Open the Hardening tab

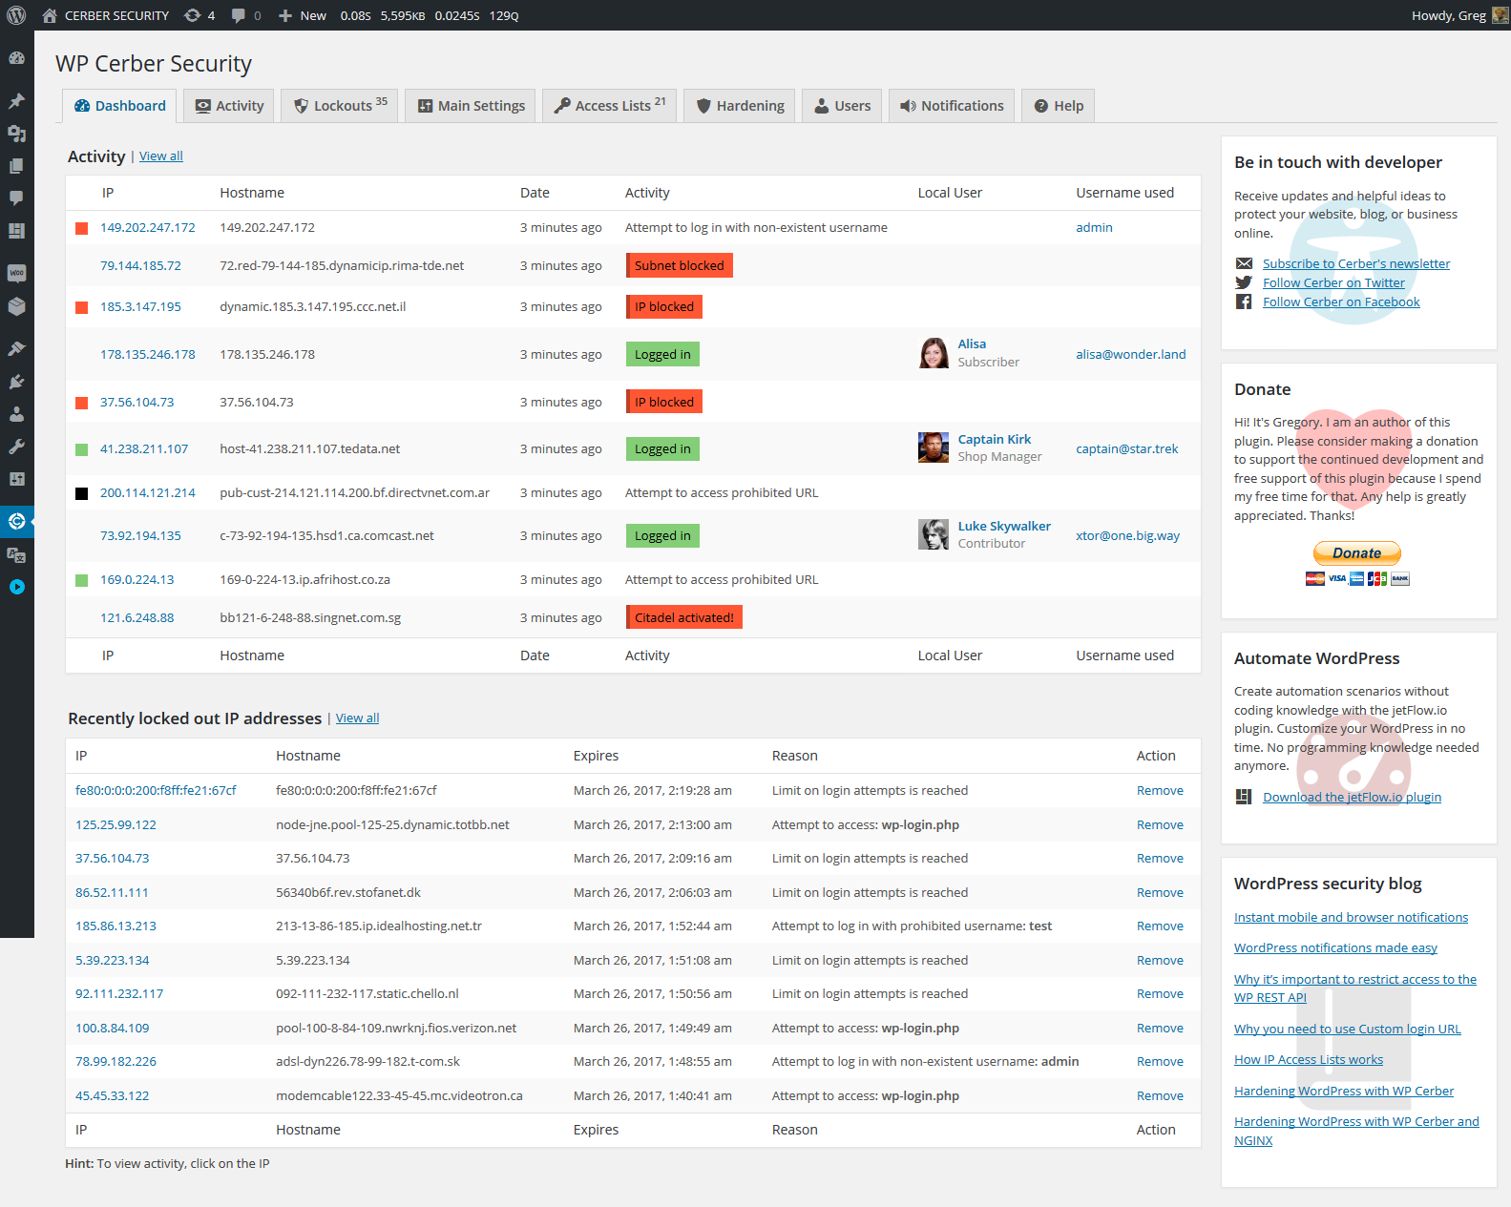tap(741, 106)
